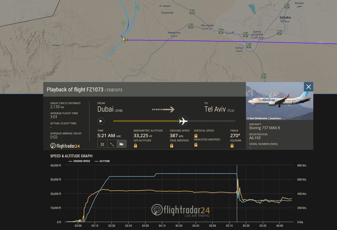Click the yellow aircraft icon on map

[124, 39]
